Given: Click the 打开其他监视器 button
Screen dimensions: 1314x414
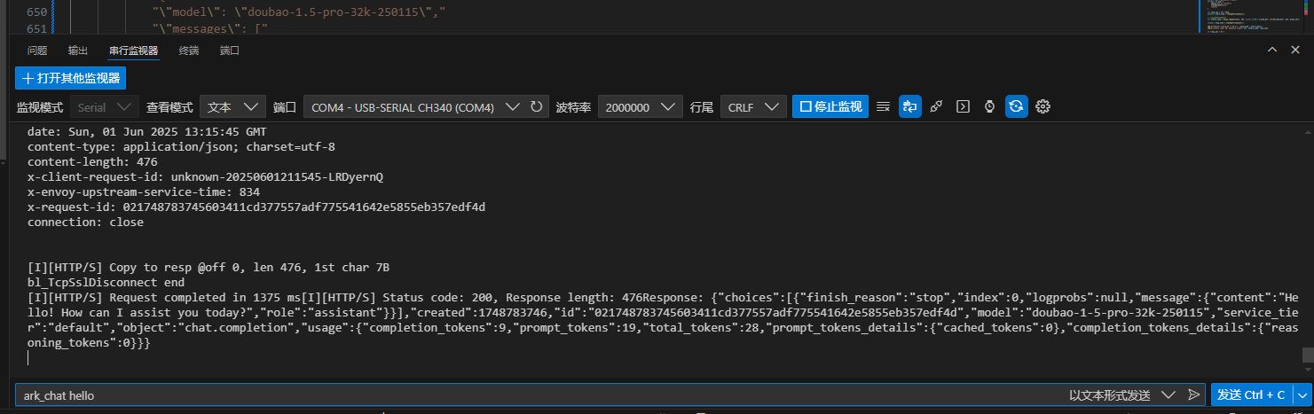Looking at the screenshot, I should tap(70, 78).
